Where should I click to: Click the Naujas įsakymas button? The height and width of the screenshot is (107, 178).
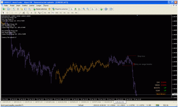click(x=40, y=9)
